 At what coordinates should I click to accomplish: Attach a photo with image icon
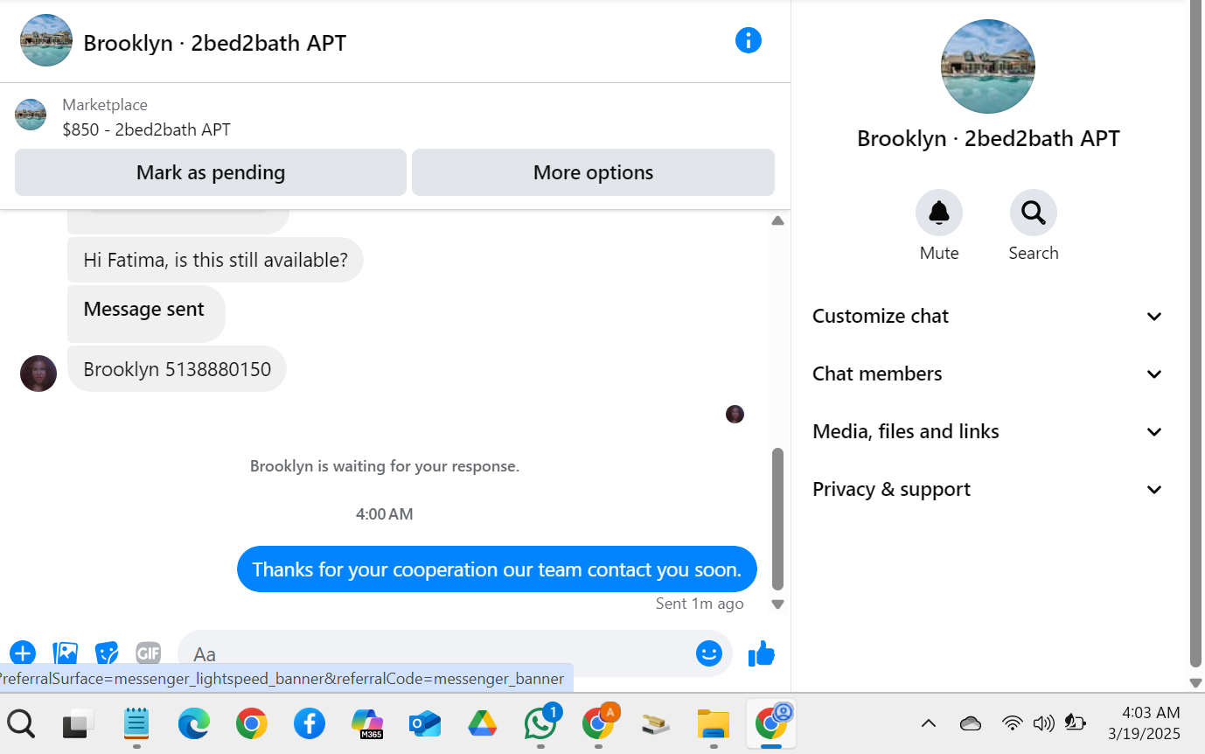pyautogui.click(x=66, y=653)
